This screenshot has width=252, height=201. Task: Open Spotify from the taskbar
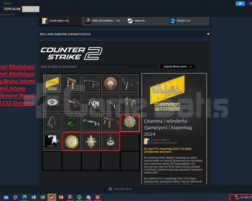(x=79, y=197)
